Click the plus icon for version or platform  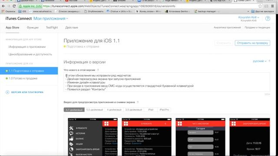(x=7, y=92)
